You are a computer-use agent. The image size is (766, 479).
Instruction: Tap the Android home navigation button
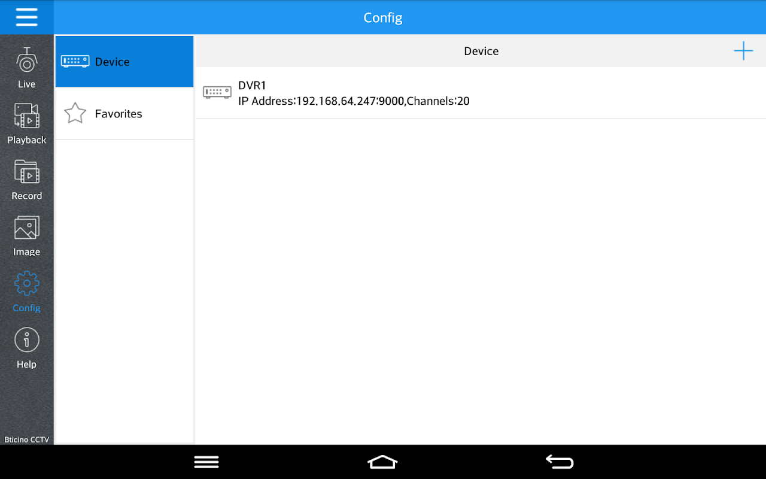click(x=382, y=462)
